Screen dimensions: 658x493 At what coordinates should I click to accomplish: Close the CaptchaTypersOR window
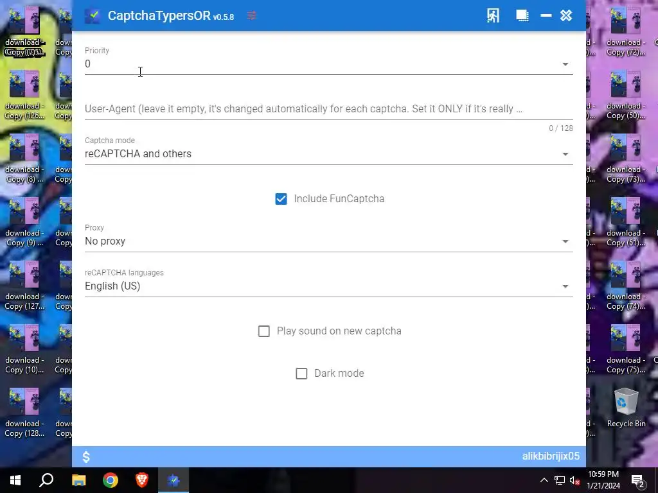(566, 15)
